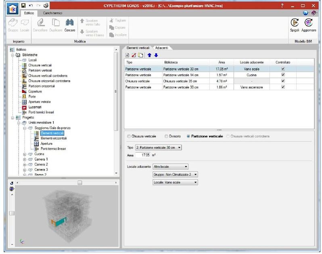Move the row down with blue down arrow

pyautogui.click(x=156, y=55)
